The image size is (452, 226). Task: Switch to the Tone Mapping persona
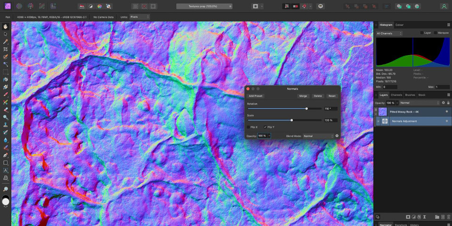[x=41, y=7]
